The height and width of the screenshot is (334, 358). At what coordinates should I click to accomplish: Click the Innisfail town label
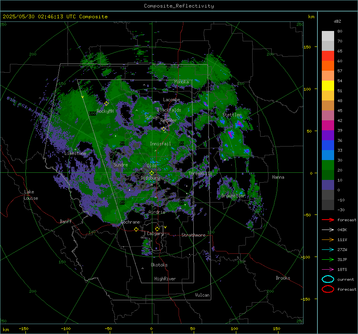point(160,144)
